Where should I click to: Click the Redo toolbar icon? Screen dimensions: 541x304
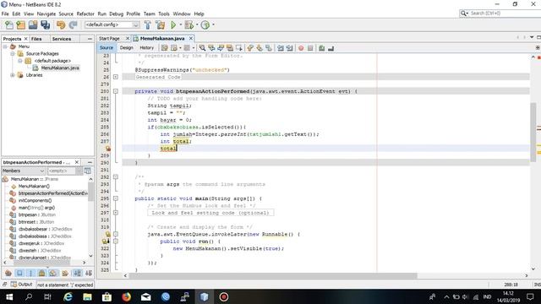click(73, 24)
